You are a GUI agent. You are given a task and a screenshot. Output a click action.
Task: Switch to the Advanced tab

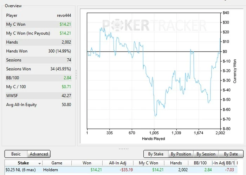pos(39,154)
